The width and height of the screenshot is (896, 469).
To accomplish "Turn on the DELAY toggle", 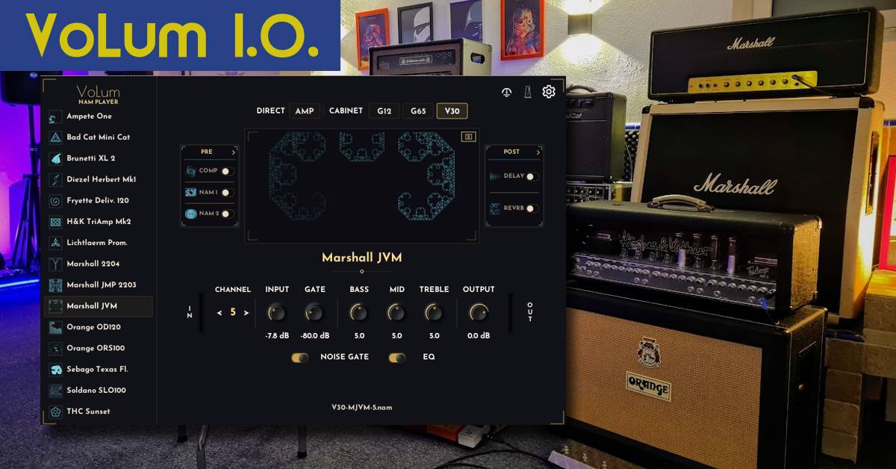I will 532,177.
